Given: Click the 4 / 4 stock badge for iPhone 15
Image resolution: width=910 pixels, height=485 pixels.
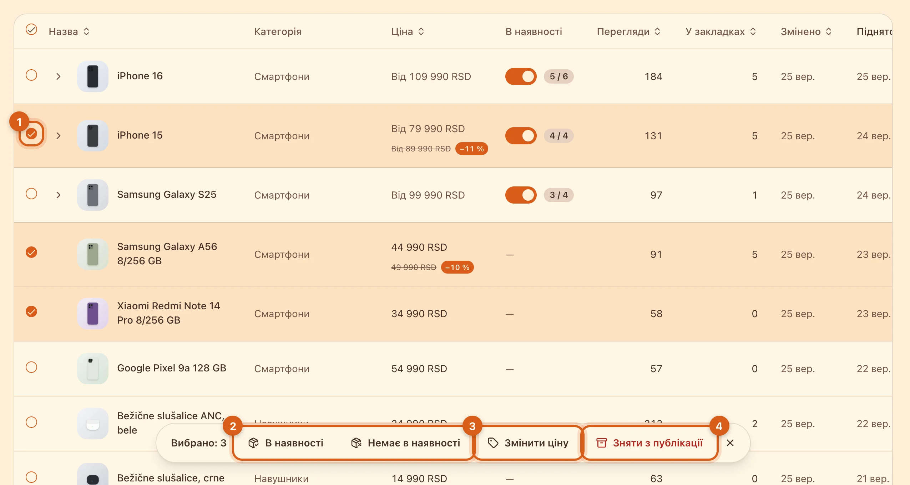Looking at the screenshot, I should point(558,136).
